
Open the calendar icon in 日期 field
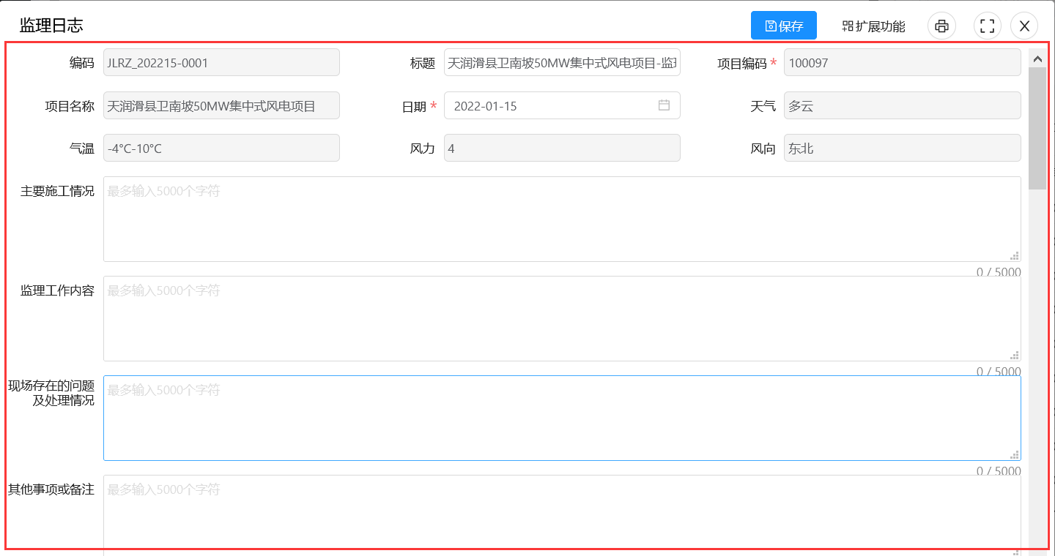[x=664, y=105]
